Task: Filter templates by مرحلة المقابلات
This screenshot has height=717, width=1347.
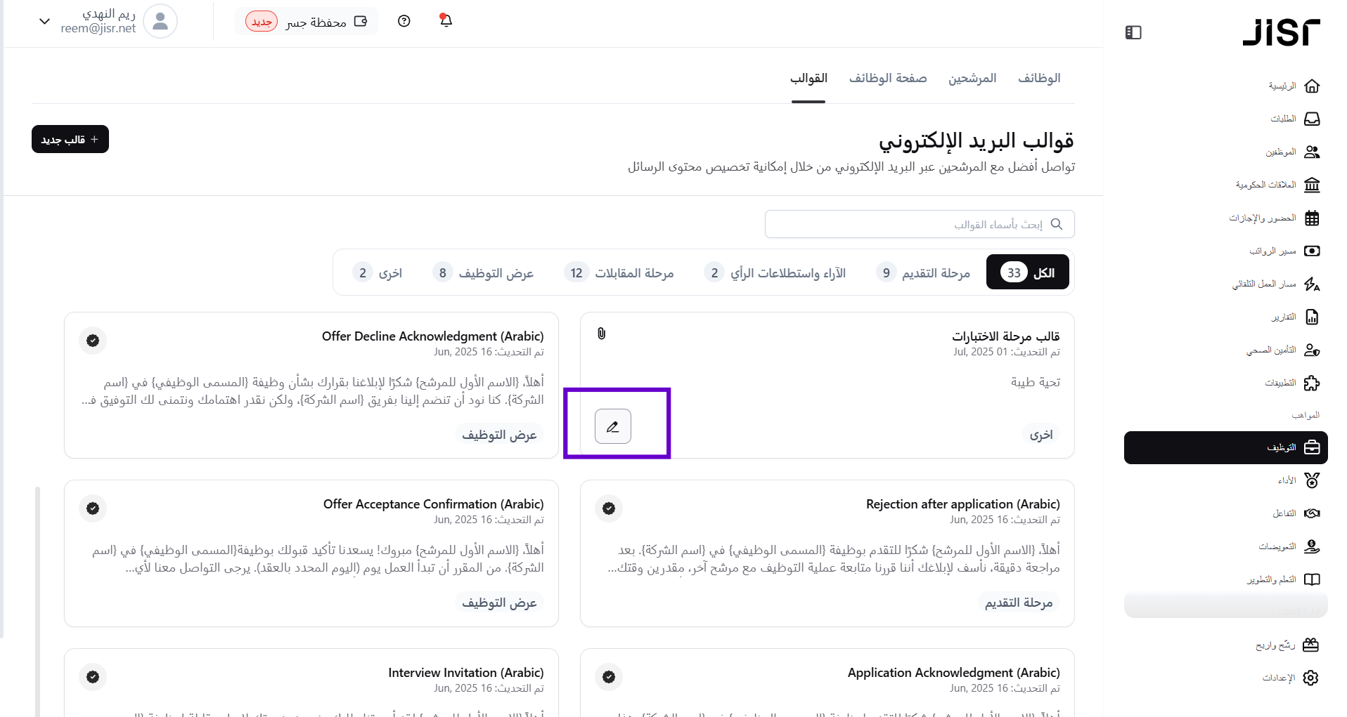Action: click(619, 272)
